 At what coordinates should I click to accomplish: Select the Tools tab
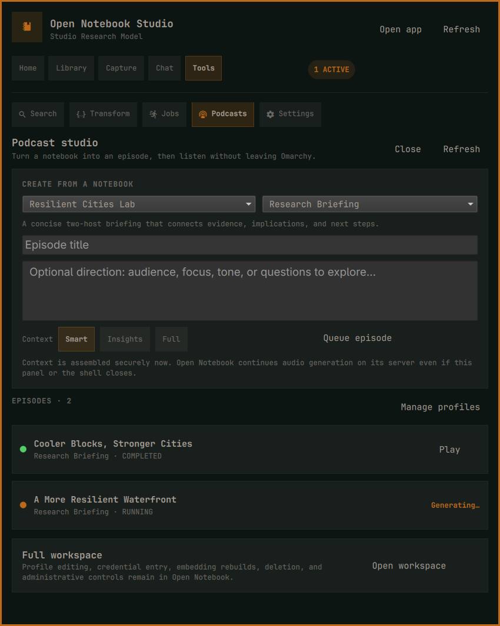coord(204,68)
